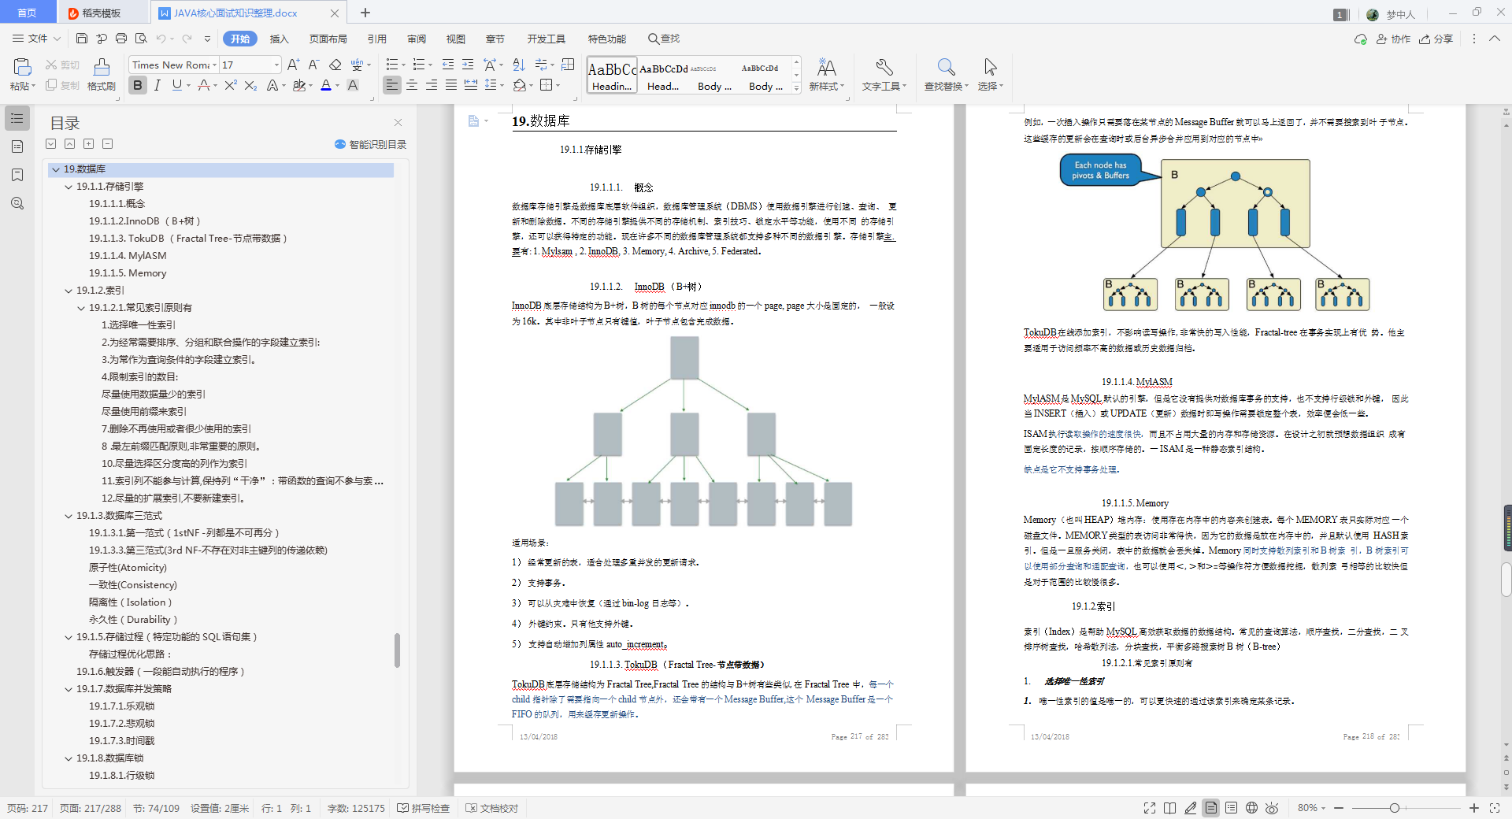Increase font size with the A+ icon
Image resolution: width=1512 pixels, height=819 pixels.
click(293, 65)
